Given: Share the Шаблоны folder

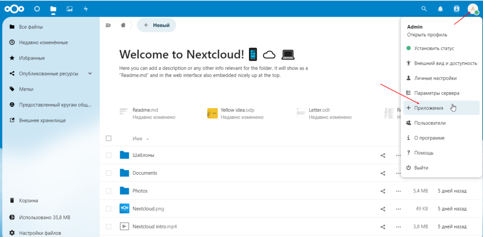Looking at the screenshot, I should point(383,155).
